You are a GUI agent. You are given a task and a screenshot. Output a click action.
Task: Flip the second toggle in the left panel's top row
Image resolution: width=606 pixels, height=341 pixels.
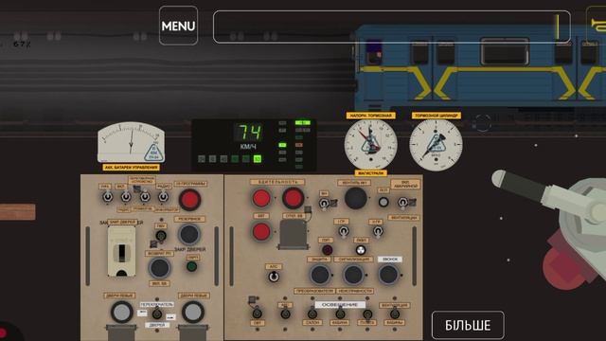(x=126, y=197)
